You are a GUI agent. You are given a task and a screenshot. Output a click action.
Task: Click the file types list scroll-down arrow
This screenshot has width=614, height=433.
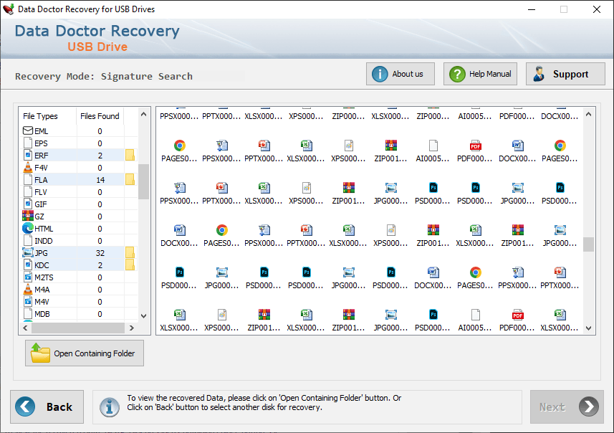143,316
